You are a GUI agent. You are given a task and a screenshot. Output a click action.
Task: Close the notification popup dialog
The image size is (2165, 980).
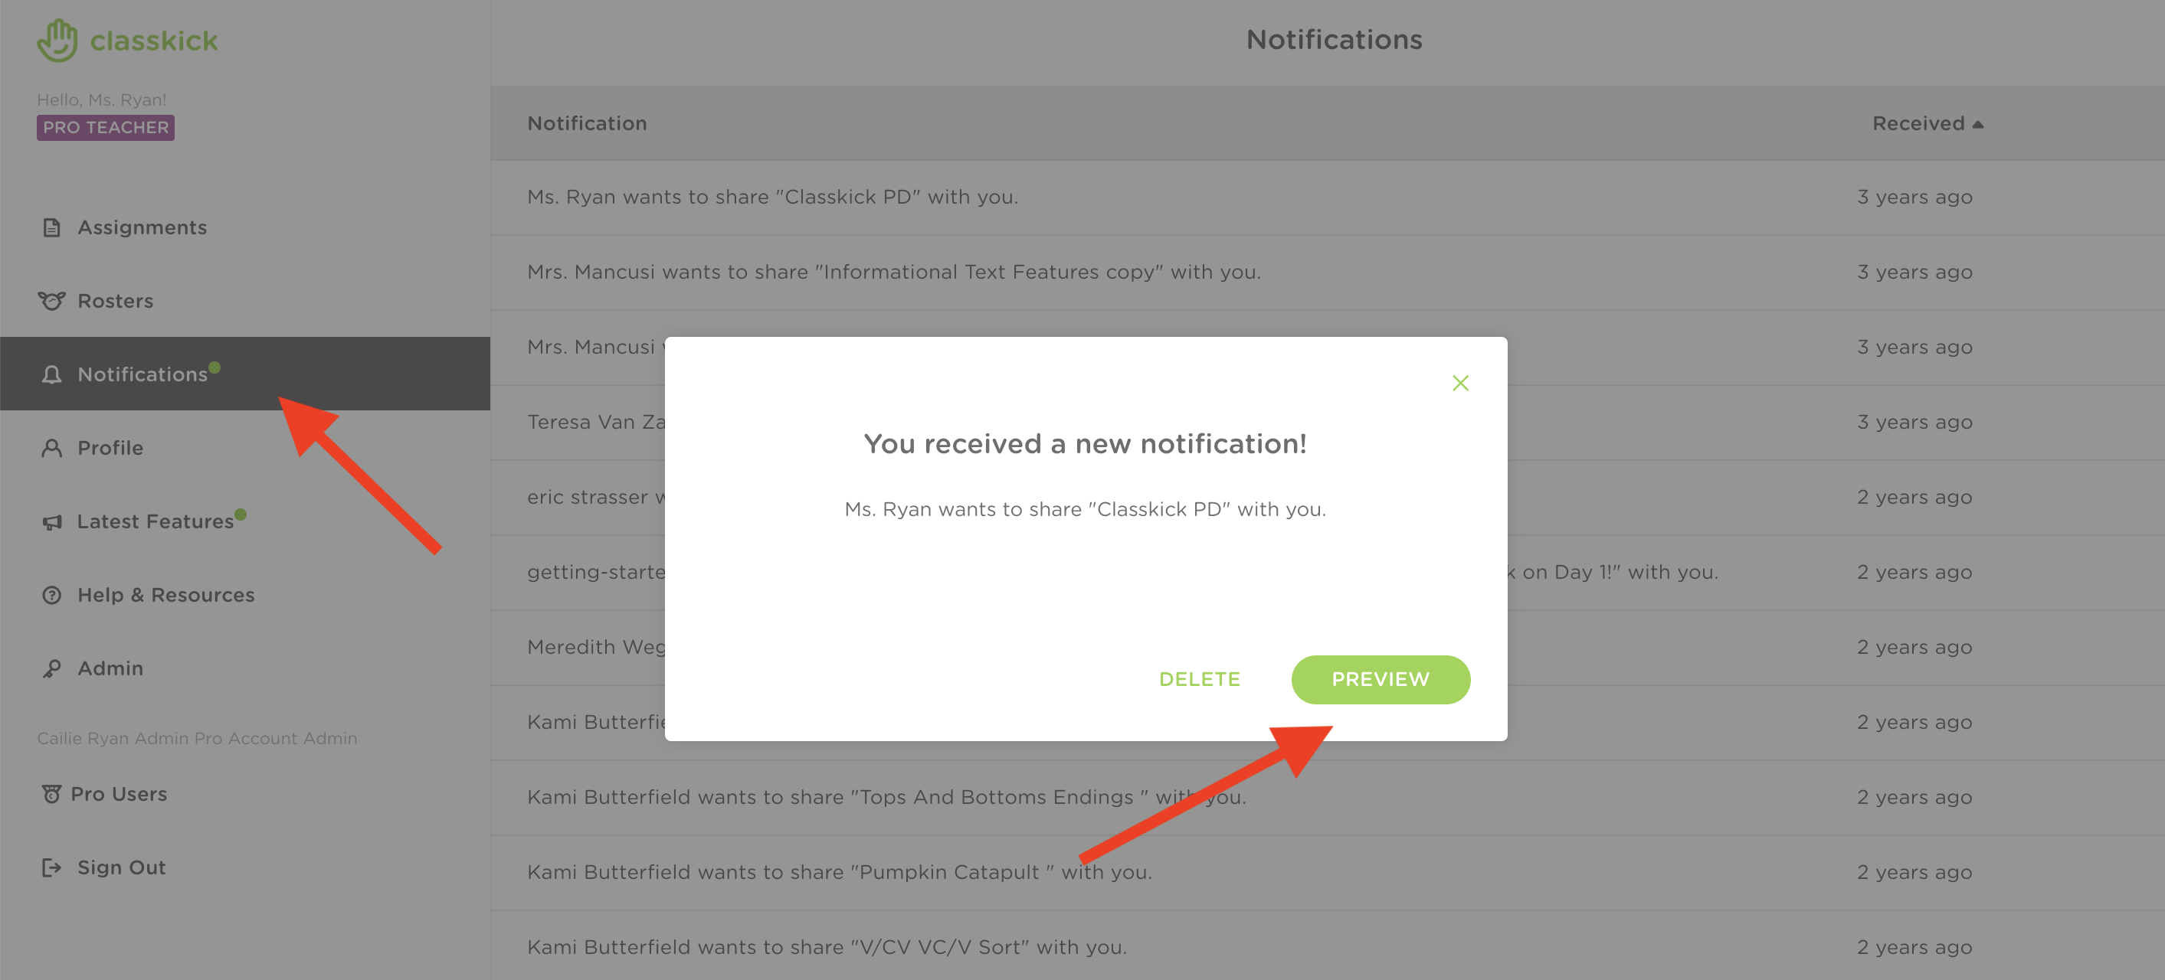[1461, 382]
